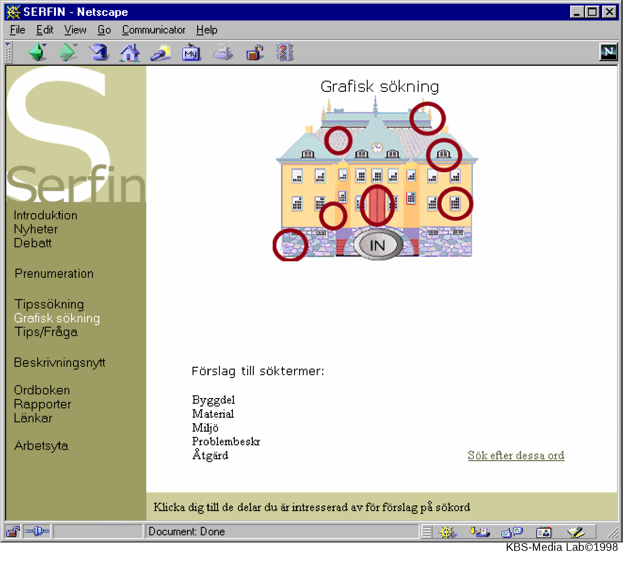
Task: Click the red front door of house
Action: tap(377, 205)
